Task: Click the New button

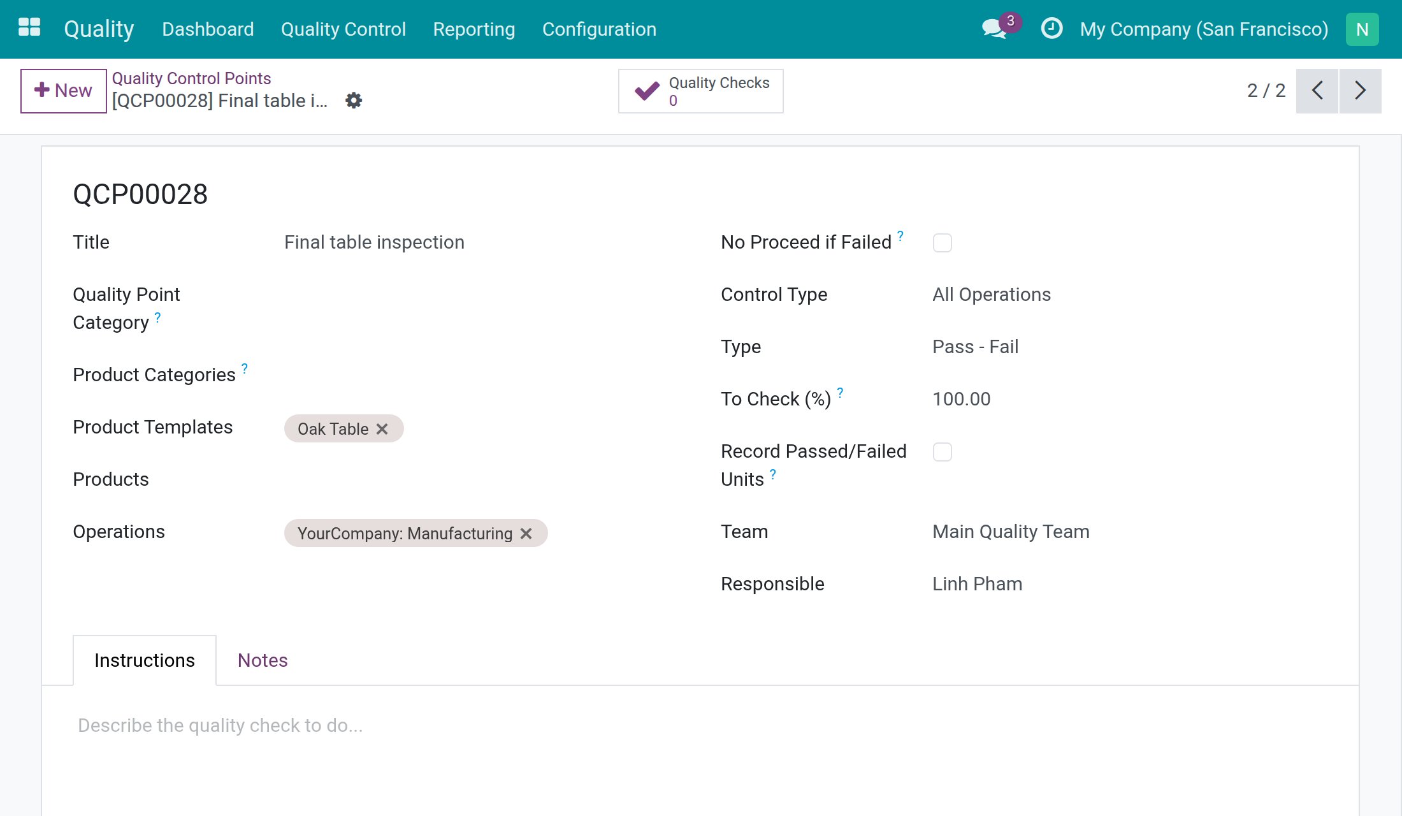Action: pos(63,91)
